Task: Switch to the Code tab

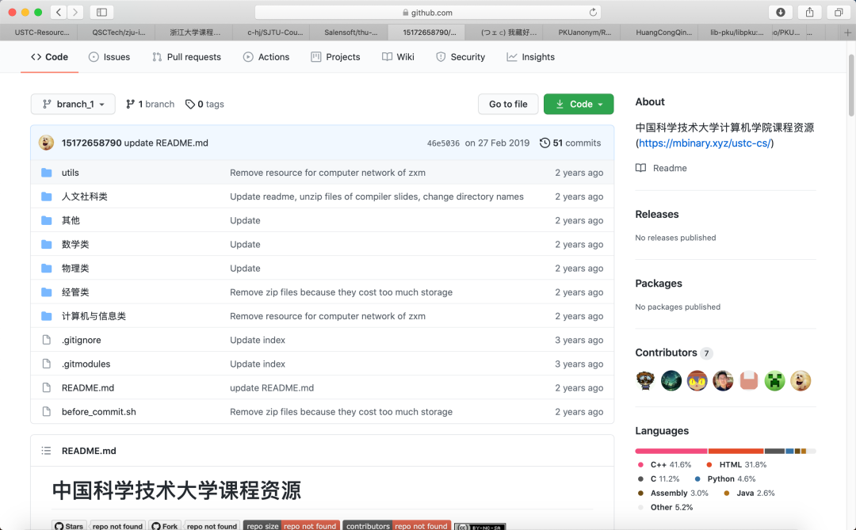Action: [x=50, y=57]
